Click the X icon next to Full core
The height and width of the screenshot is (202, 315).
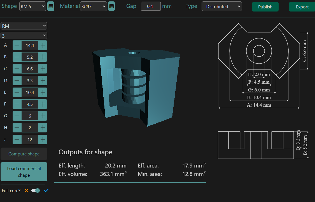tap(27, 190)
